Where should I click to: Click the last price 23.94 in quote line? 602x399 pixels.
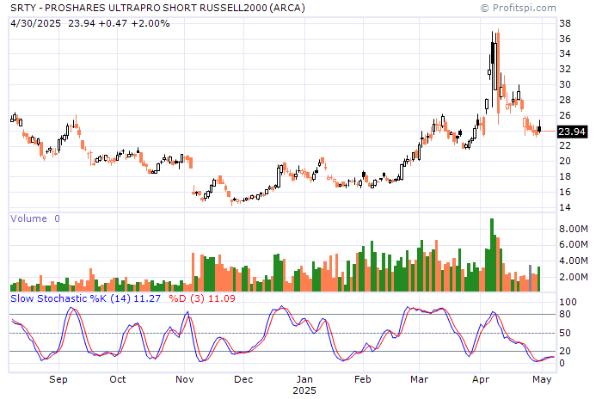point(82,23)
